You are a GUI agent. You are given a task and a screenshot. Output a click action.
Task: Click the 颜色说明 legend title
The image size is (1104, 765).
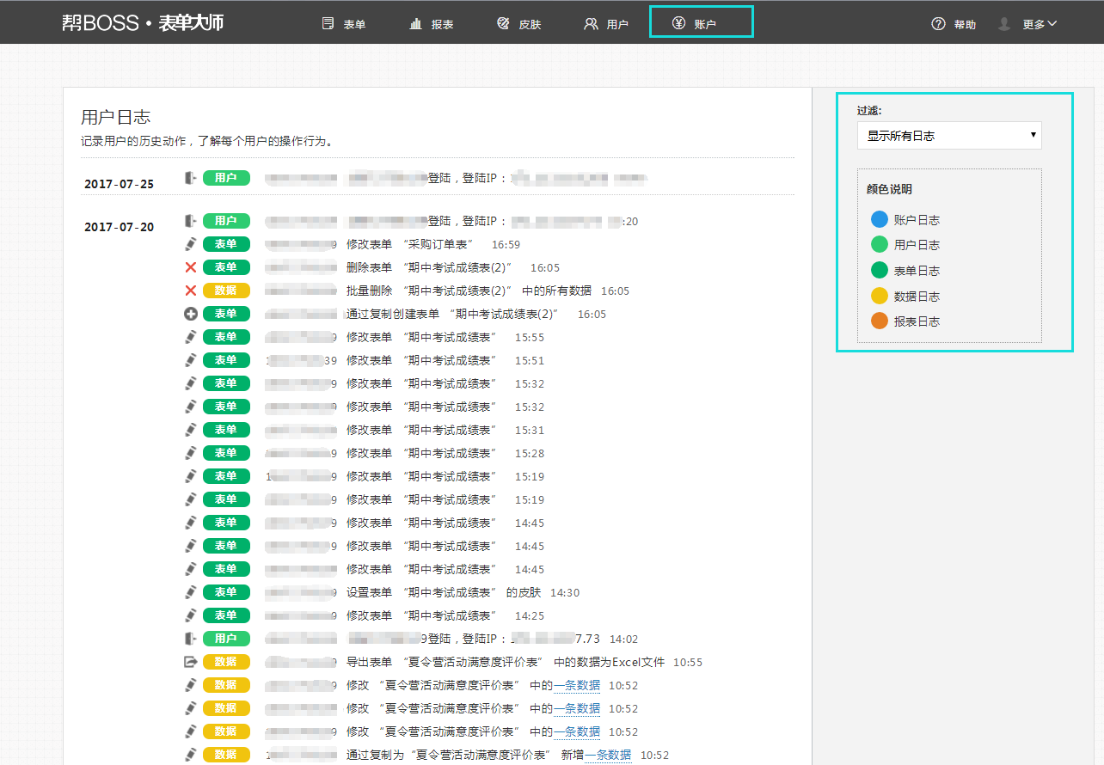[889, 189]
